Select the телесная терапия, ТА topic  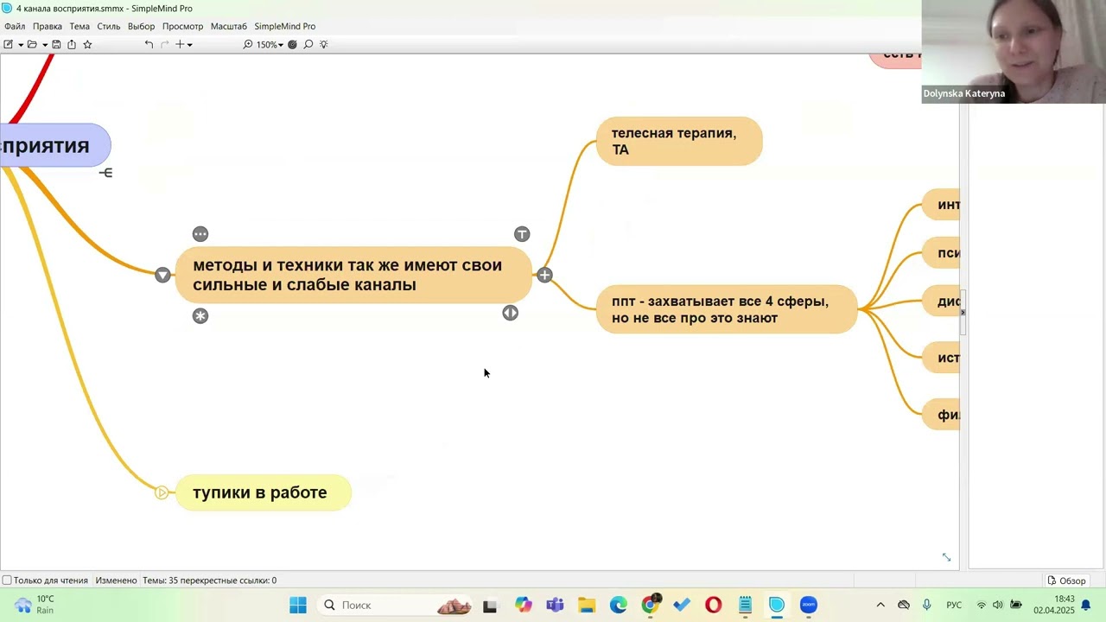[679, 141]
